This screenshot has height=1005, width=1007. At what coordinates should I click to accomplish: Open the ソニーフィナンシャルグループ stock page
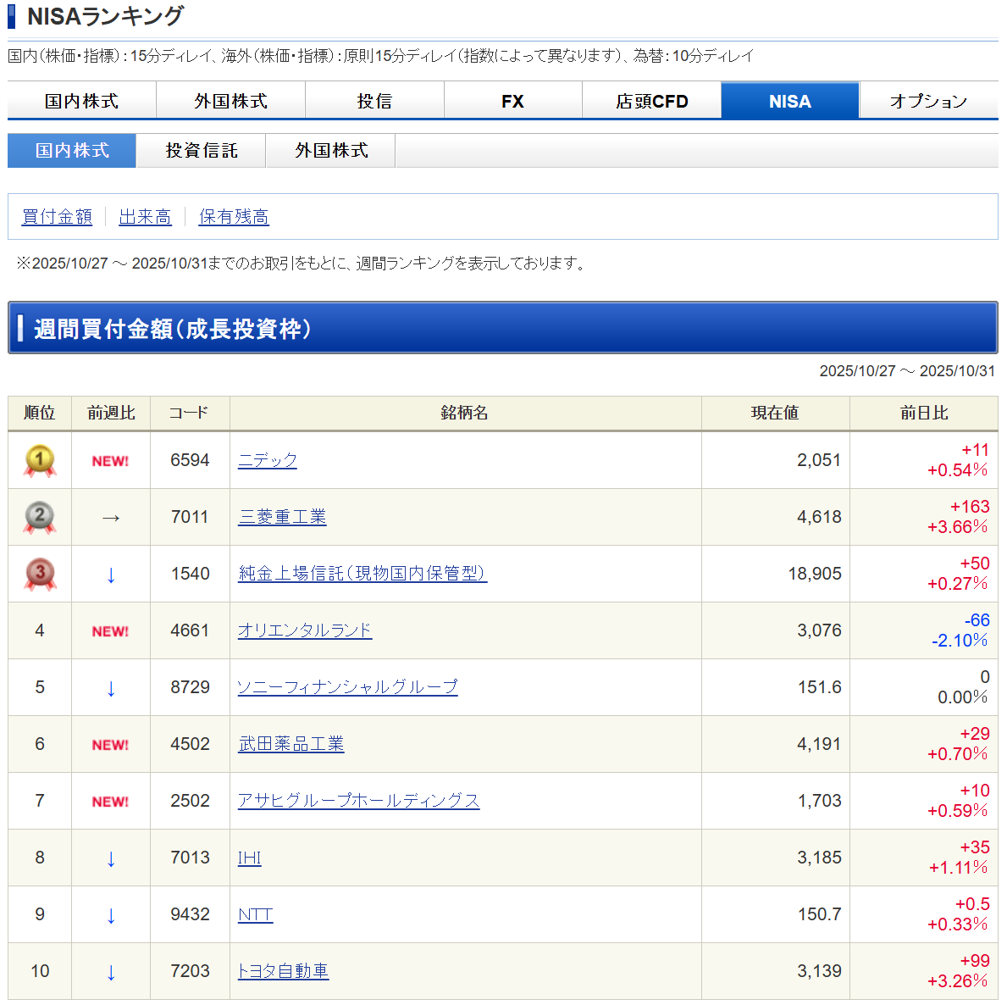pos(347,687)
